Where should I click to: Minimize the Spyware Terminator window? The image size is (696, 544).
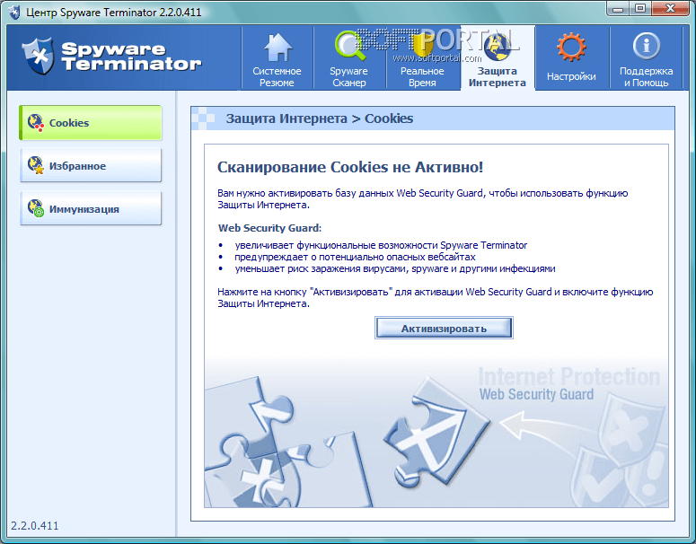coord(618,8)
